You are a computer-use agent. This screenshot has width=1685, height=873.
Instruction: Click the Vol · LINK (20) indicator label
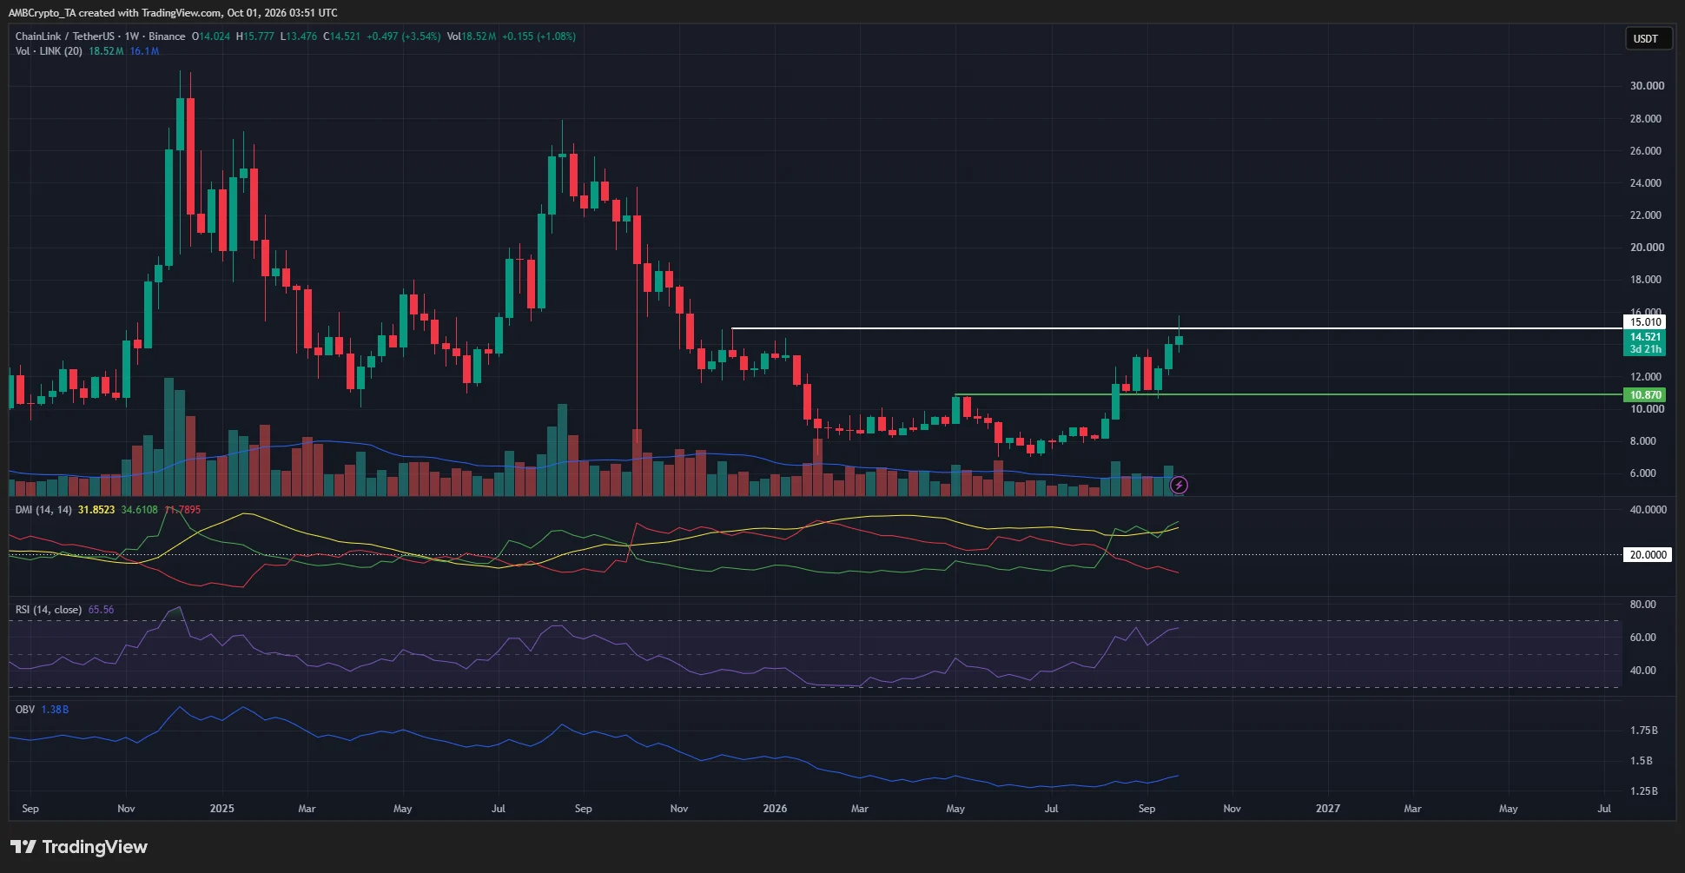click(x=49, y=51)
